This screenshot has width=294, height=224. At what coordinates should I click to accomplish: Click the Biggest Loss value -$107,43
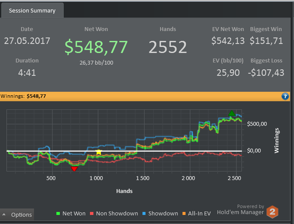(266, 73)
